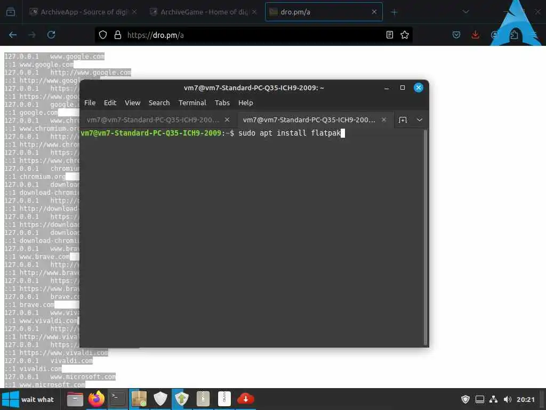Open the clock showing 20:21
The image size is (546, 410).
(x=525, y=399)
